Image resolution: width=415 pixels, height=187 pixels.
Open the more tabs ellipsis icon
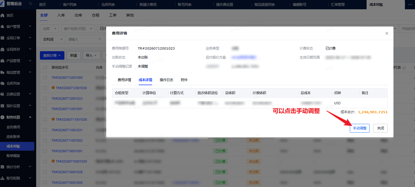pyautogui.click(x=410, y=5)
